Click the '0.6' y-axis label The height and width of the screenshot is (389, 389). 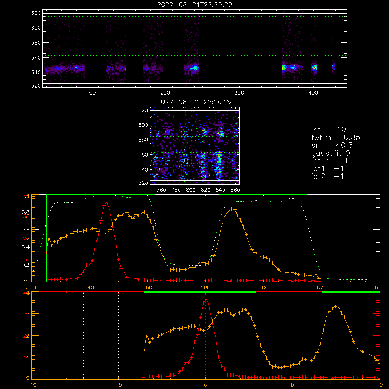click(x=26, y=230)
